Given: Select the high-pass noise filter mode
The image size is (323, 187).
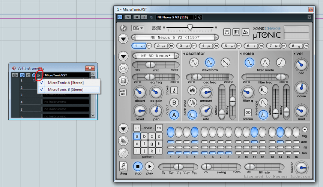Looking at the screenshot, I should [x=281, y=62].
